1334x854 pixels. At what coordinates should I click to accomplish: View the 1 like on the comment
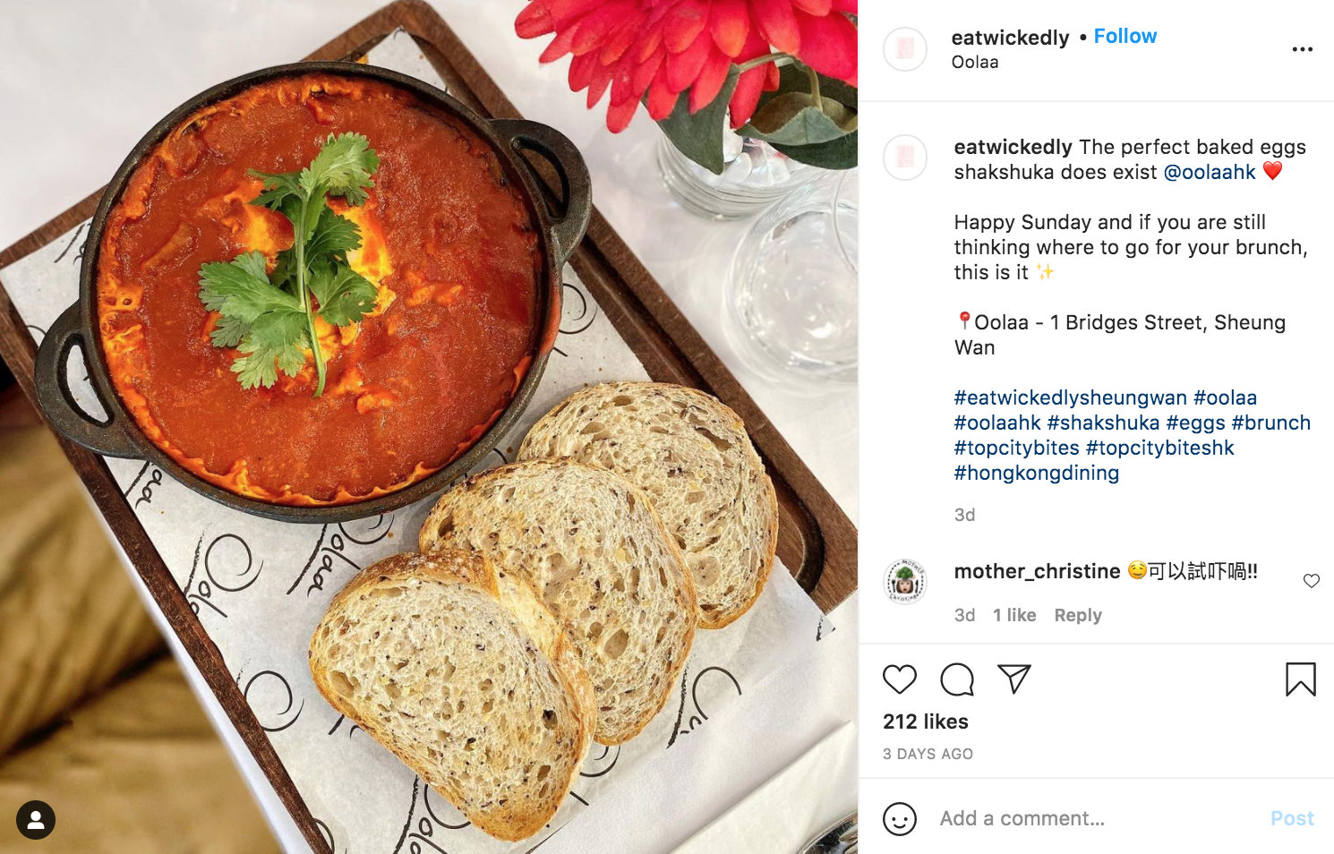tap(1014, 615)
